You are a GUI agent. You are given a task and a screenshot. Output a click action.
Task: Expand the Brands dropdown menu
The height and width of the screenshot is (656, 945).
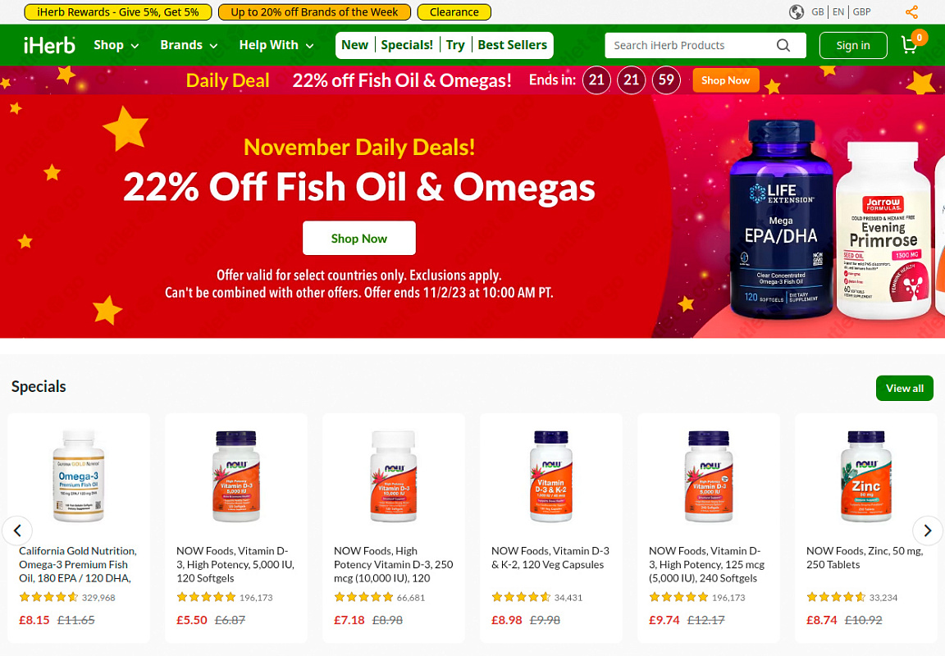pyautogui.click(x=189, y=45)
